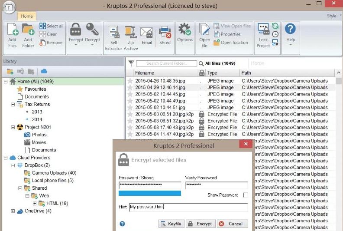Select Movies under Project N201

point(39,142)
